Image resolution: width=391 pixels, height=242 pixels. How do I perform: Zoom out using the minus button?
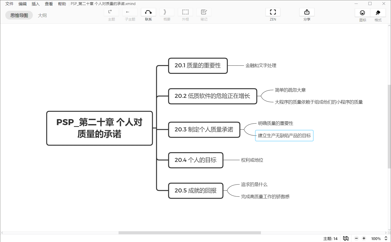coord(356,238)
